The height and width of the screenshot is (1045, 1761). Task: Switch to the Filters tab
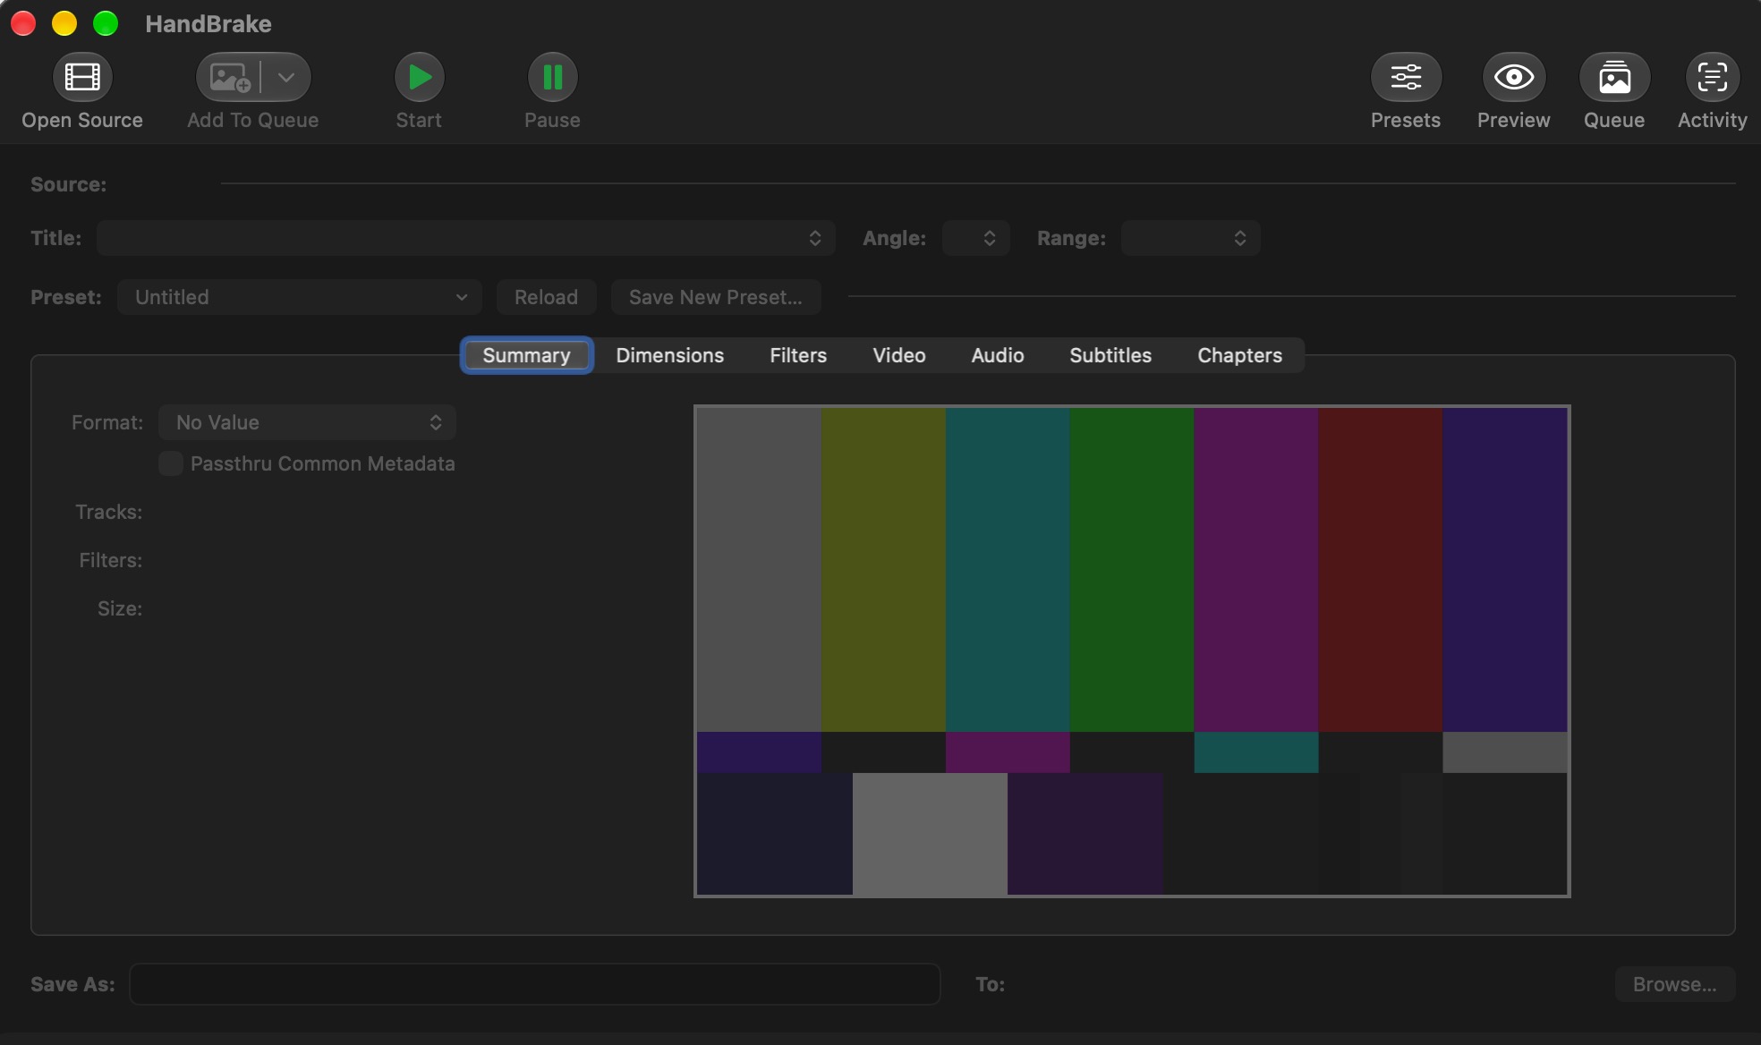pyautogui.click(x=798, y=355)
